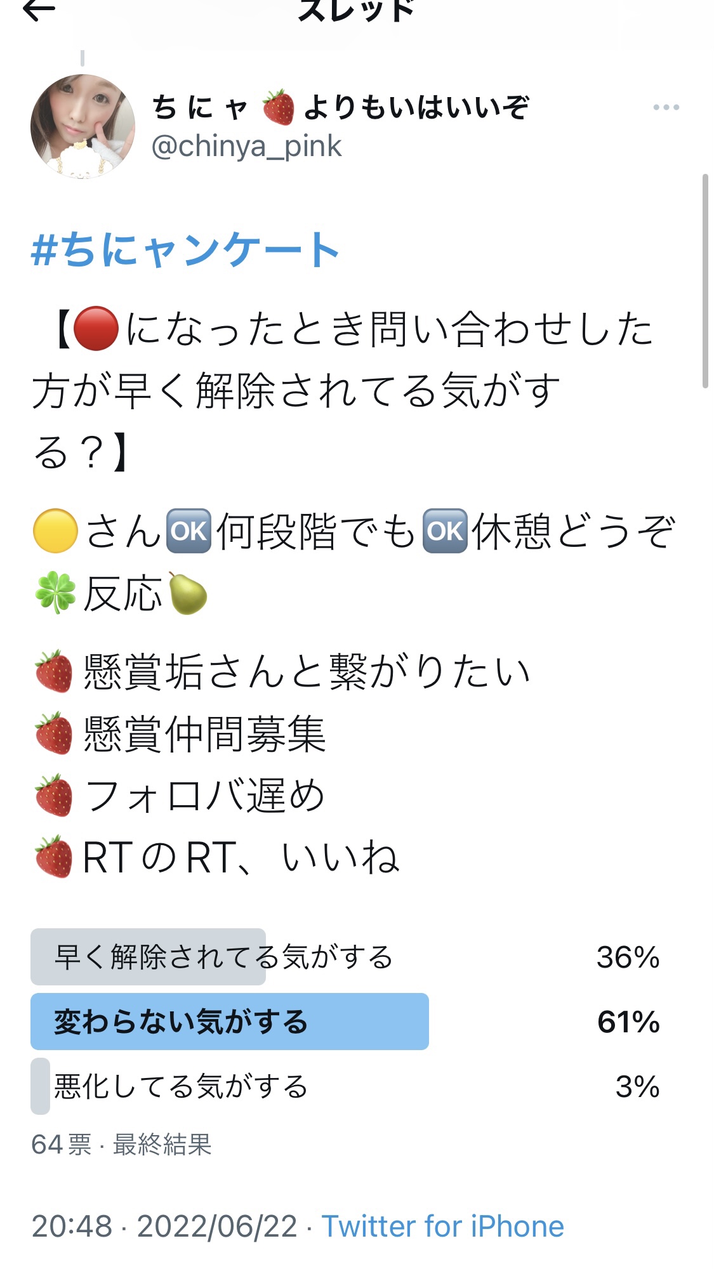Image resolution: width=714 pixels, height=1269 pixels.
Task: Click the Twitter for iPhone link
Action: pyautogui.click(x=442, y=1226)
